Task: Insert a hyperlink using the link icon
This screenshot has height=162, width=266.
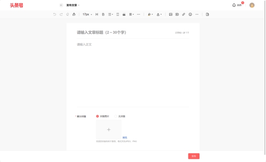Action: 184,14
